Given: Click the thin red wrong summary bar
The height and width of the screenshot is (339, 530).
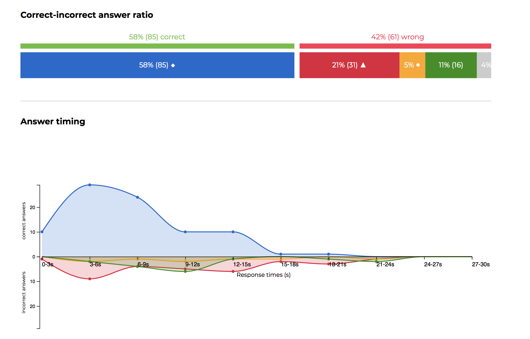Looking at the screenshot, I should coord(395,46).
